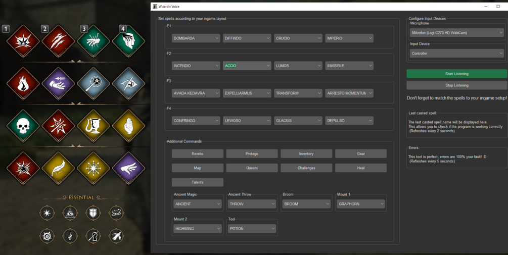508x255 pixels.
Task: Click the green Start Listening button
Action: [457, 74]
